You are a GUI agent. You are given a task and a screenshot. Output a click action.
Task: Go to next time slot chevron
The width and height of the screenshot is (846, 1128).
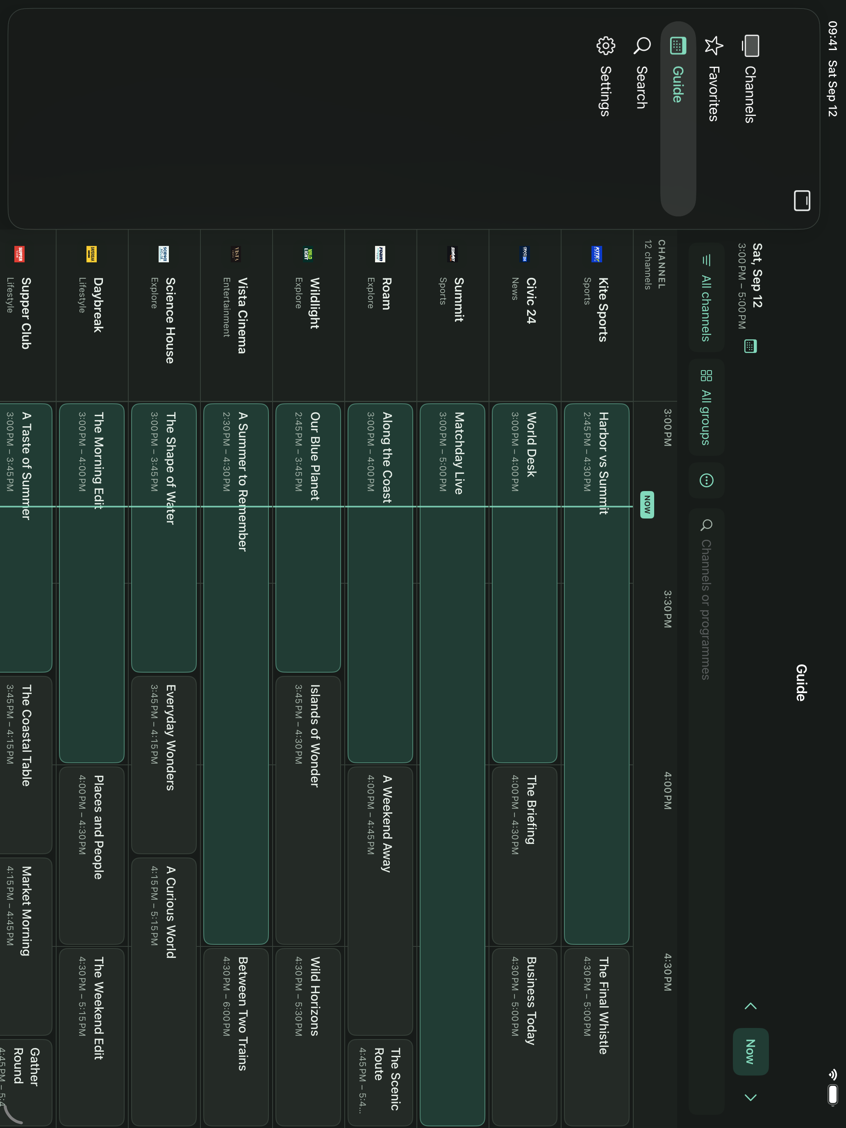[750, 1097]
